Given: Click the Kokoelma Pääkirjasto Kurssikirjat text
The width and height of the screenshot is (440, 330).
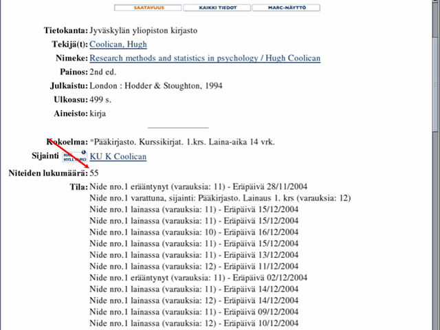Looking at the screenshot, I should click(x=182, y=142).
